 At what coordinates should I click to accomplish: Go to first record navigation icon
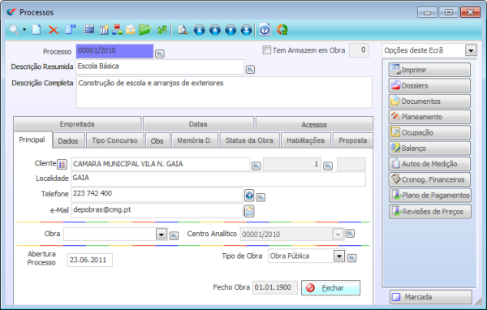(x=200, y=30)
